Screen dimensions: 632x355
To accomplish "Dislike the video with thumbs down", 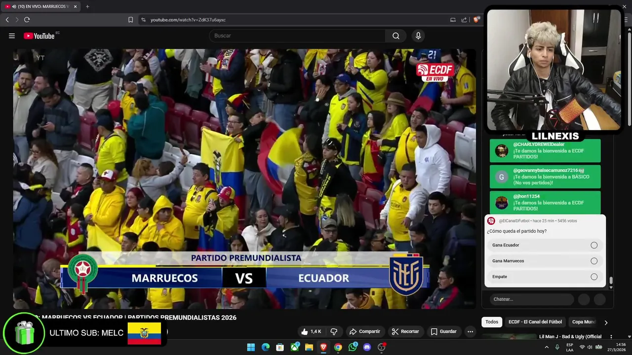I will (x=334, y=331).
